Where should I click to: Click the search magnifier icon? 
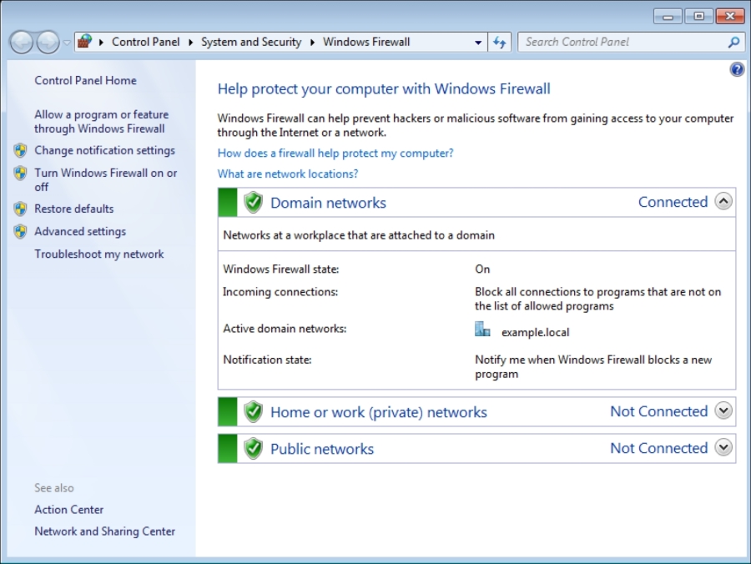[x=733, y=42]
